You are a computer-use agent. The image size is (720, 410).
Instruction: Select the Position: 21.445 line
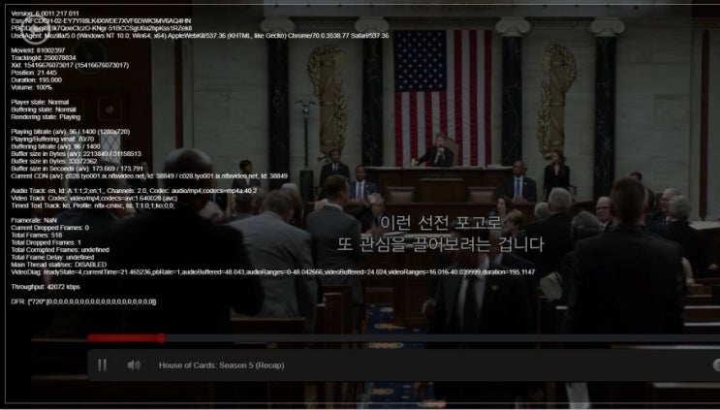[34, 73]
